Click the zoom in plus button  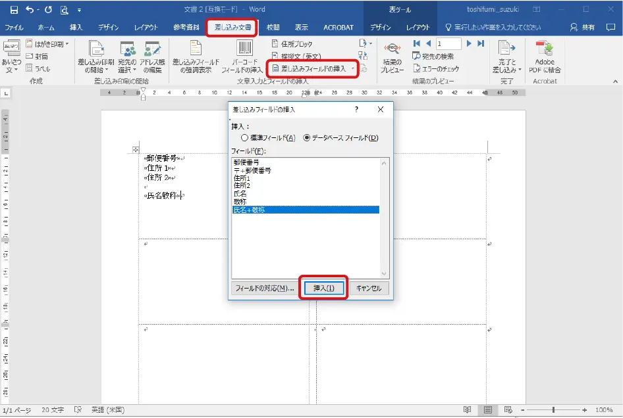click(584, 409)
